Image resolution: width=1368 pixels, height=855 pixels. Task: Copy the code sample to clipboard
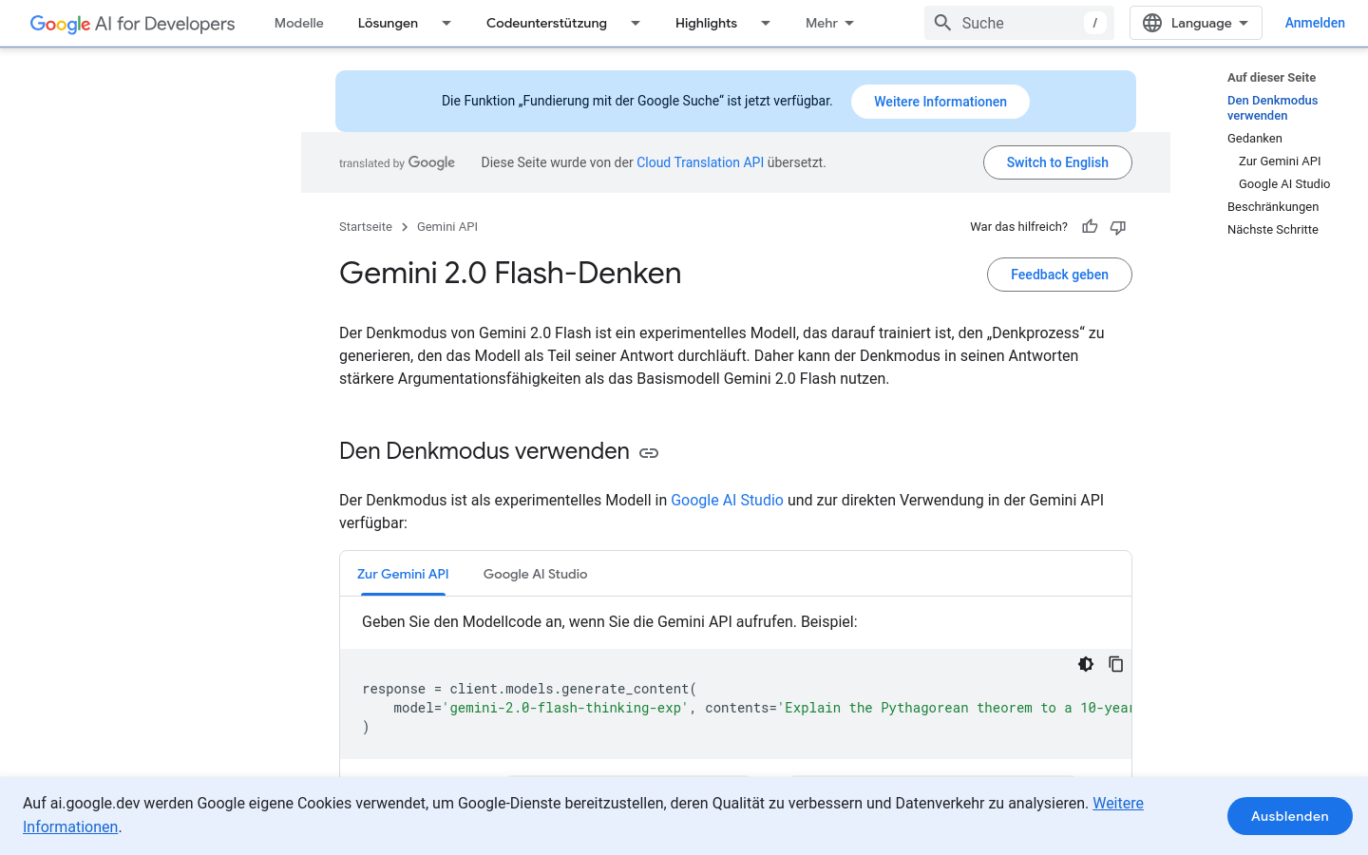click(1116, 664)
